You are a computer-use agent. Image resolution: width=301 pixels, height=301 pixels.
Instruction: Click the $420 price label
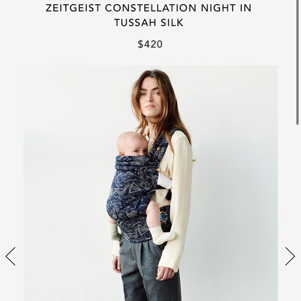tap(150, 44)
